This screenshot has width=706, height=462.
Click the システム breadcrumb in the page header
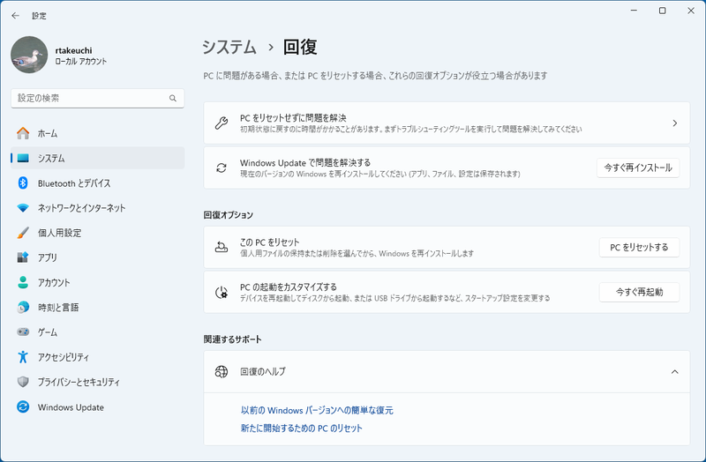coord(229,47)
